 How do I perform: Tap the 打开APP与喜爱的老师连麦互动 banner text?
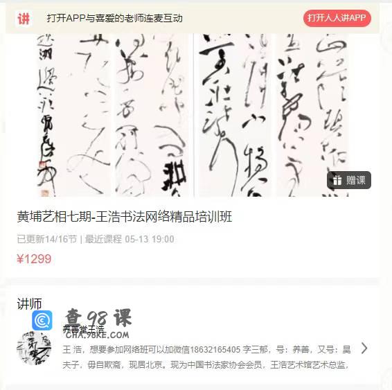click(x=115, y=18)
